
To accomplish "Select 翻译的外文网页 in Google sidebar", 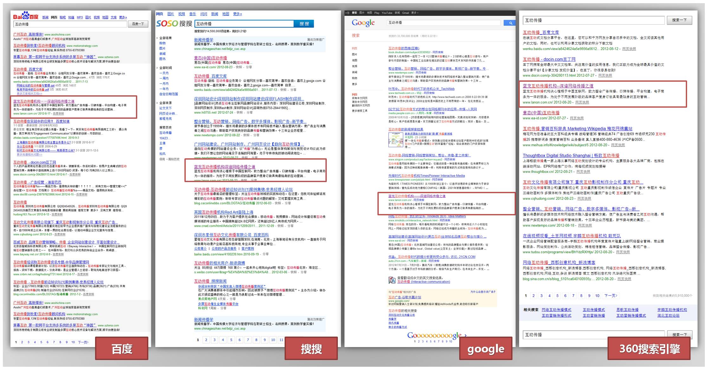I will 361,105.
